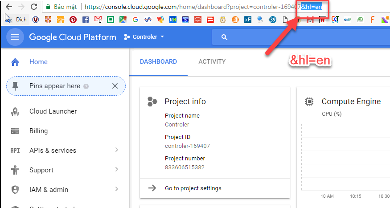Open the Facebook bookmark icon

(x=85, y=20)
